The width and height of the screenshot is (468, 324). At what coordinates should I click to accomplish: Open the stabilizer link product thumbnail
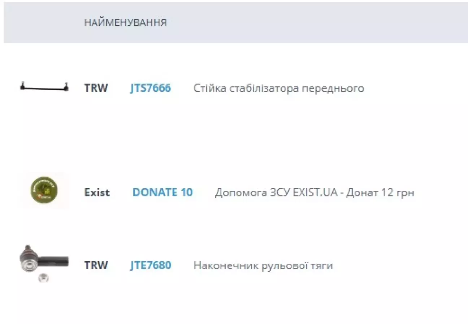click(x=44, y=87)
